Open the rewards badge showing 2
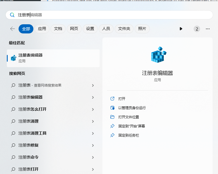Viewport: 218px width, 174px height. pyautogui.click(x=197, y=29)
